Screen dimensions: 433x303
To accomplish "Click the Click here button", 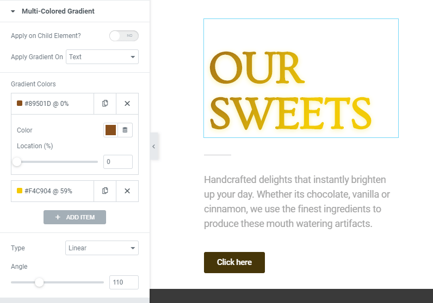I will 234,262.
